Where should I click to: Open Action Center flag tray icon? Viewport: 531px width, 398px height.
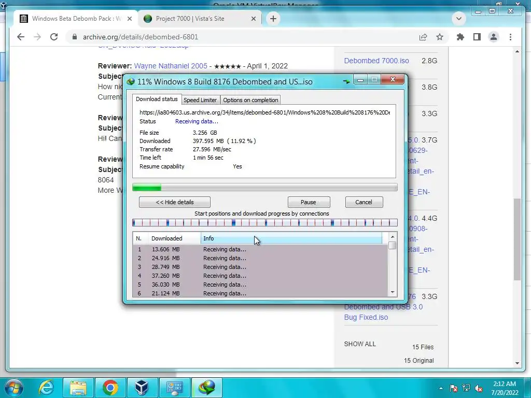click(x=454, y=388)
